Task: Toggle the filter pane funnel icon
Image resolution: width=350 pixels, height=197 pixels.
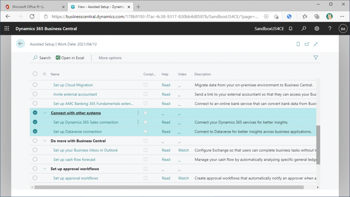Action: [x=315, y=57]
